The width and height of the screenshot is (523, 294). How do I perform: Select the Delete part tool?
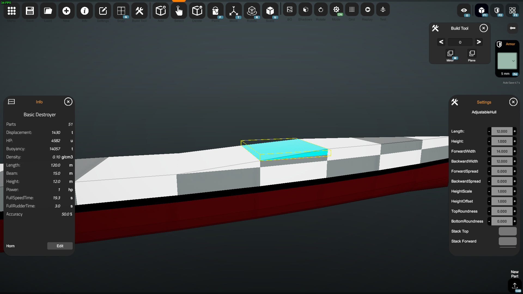point(197,11)
